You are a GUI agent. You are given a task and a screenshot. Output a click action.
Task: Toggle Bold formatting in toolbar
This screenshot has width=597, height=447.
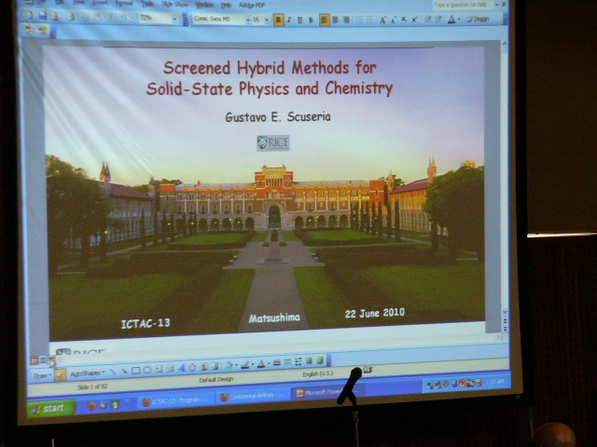tap(278, 20)
